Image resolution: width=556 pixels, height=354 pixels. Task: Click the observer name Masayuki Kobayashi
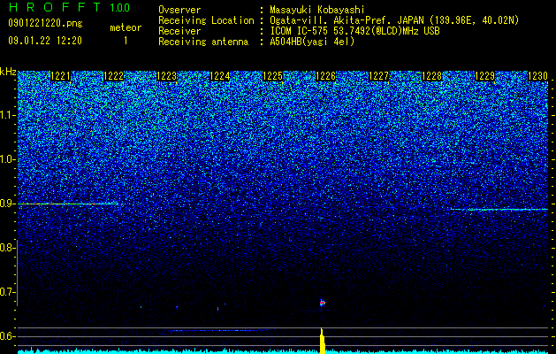point(317,10)
